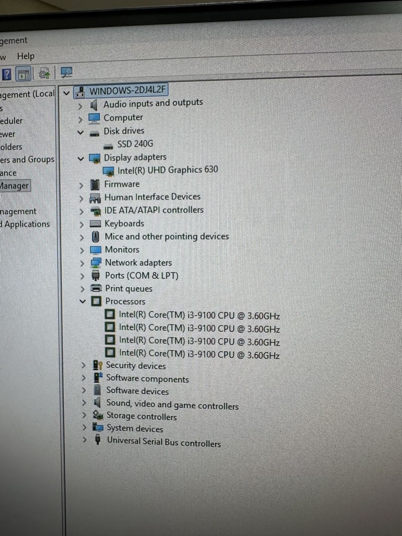Image resolution: width=402 pixels, height=536 pixels.
Task: Click the Firmware chip icon
Action: [95, 185]
